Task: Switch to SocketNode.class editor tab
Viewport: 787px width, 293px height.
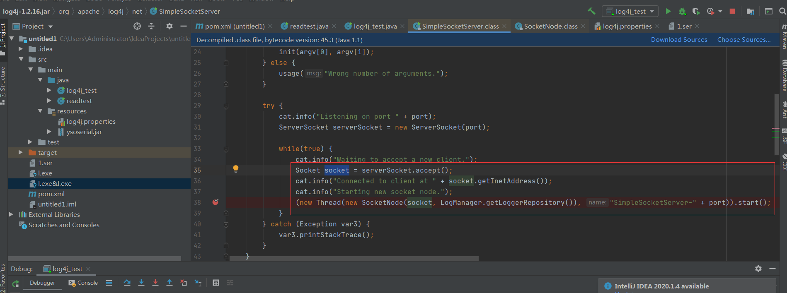Action: pos(550,26)
